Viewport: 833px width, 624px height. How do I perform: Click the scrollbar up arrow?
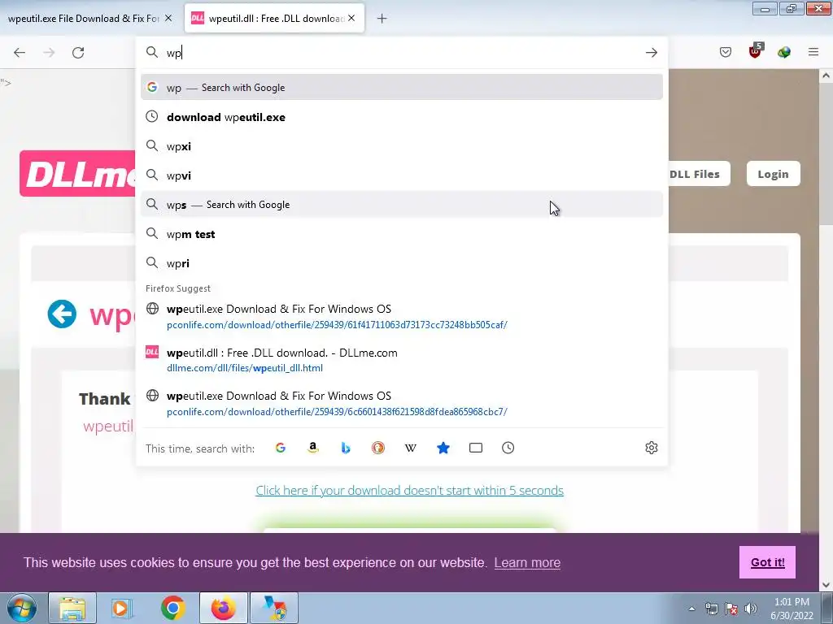(x=826, y=76)
